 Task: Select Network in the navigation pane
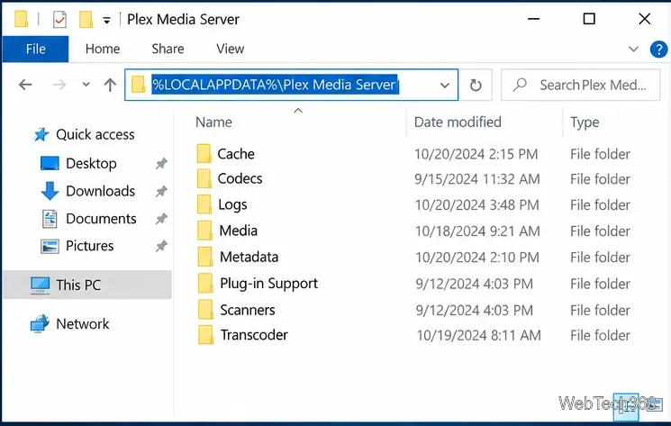click(83, 324)
